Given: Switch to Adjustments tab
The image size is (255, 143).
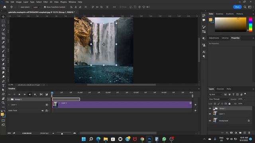Looking at the screenshot, I should coord(214,38).
